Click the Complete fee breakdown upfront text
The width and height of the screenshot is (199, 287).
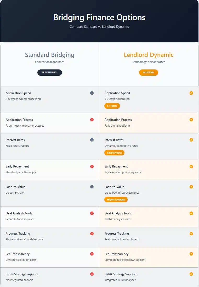[125, 260]
